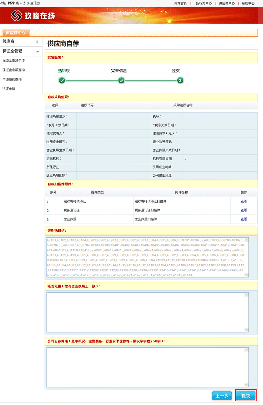The width and height of the screenshot is (263, 405).
Task: Switch to the 供应商中心 tab
Action: 16,33
